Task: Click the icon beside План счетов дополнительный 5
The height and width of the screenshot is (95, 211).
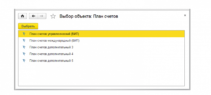Action: 24,61
